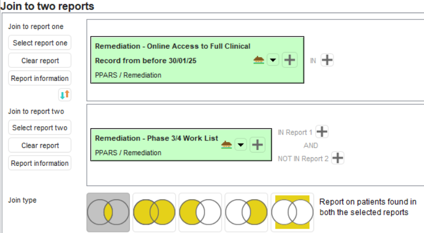Click the organisation icon on report two
This screenshot has width=424, height=233.
point(227,144)
